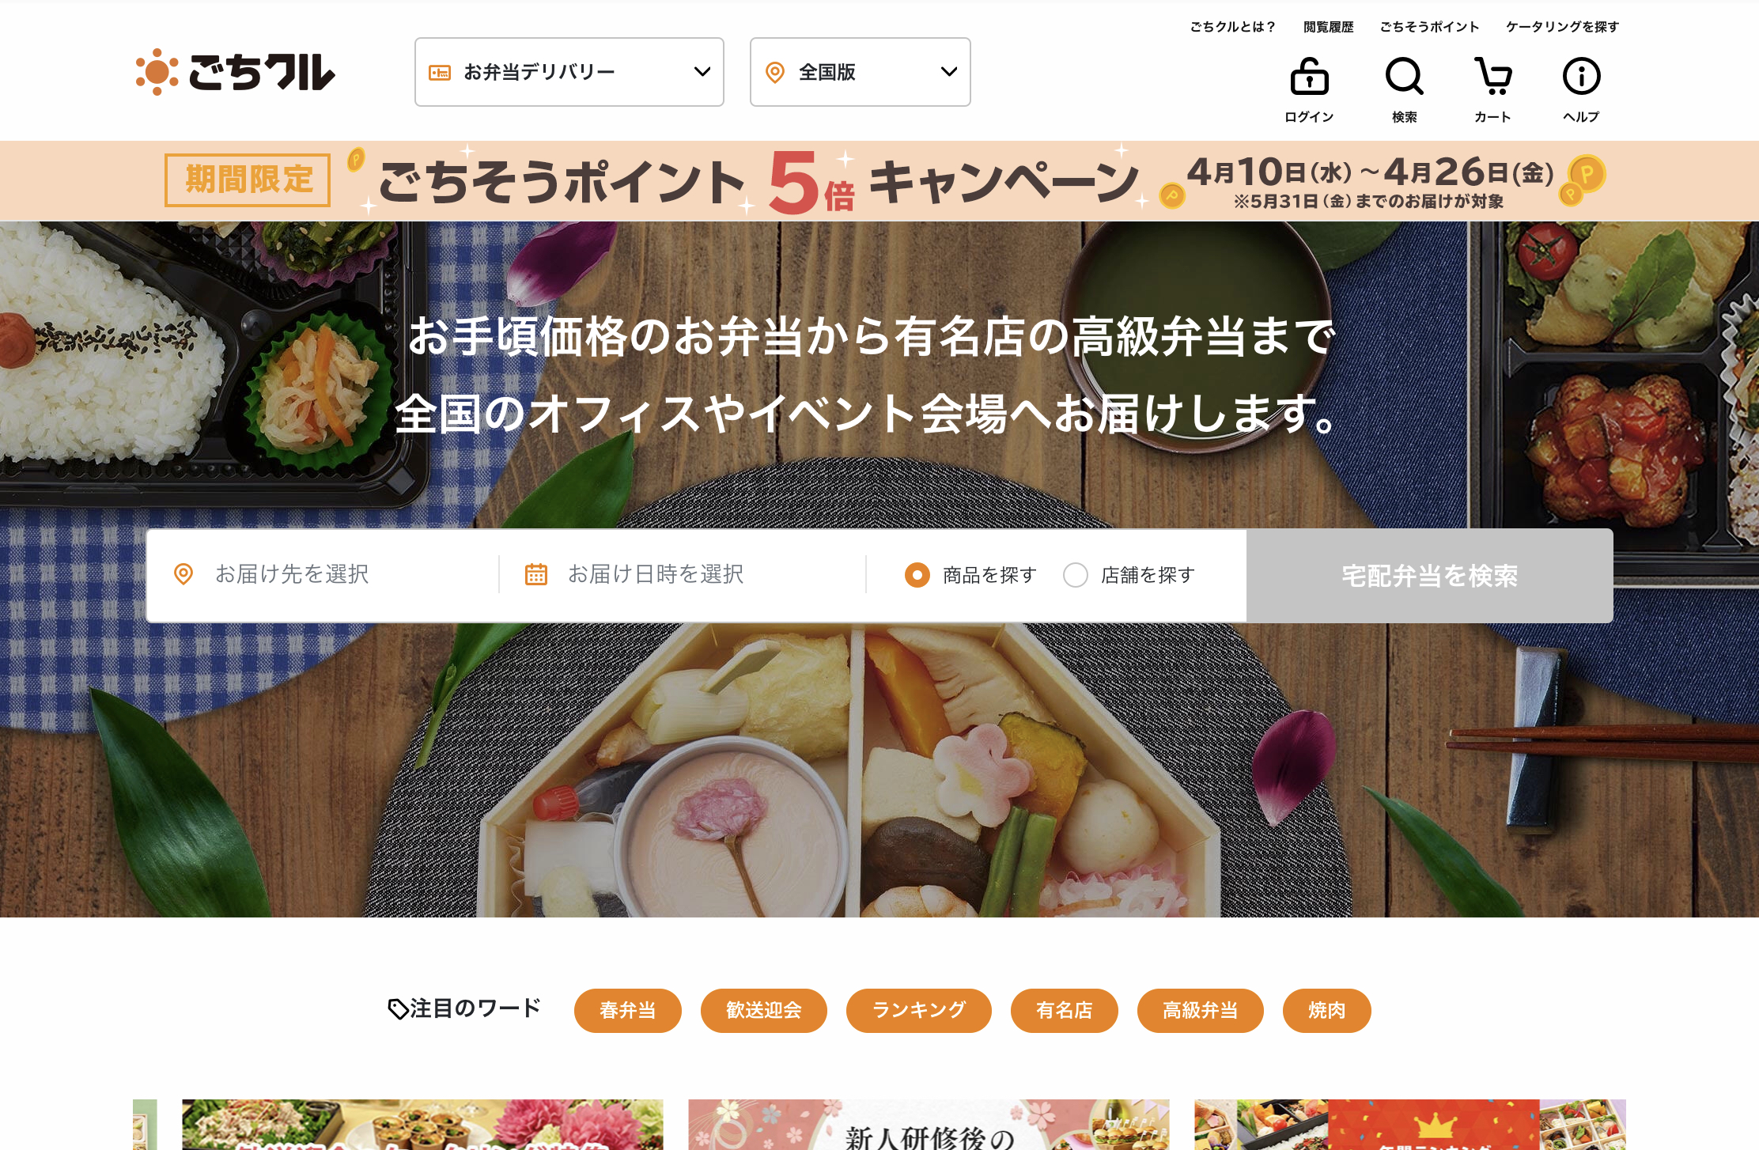Image resolution: width=1759 pixels, height=1150 pixels.
Task: Click the tag icon beside 注目のワード
Action: [x=398, y=1008]
